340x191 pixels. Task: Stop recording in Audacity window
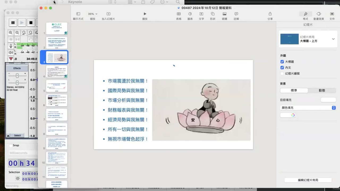point(31,23)
